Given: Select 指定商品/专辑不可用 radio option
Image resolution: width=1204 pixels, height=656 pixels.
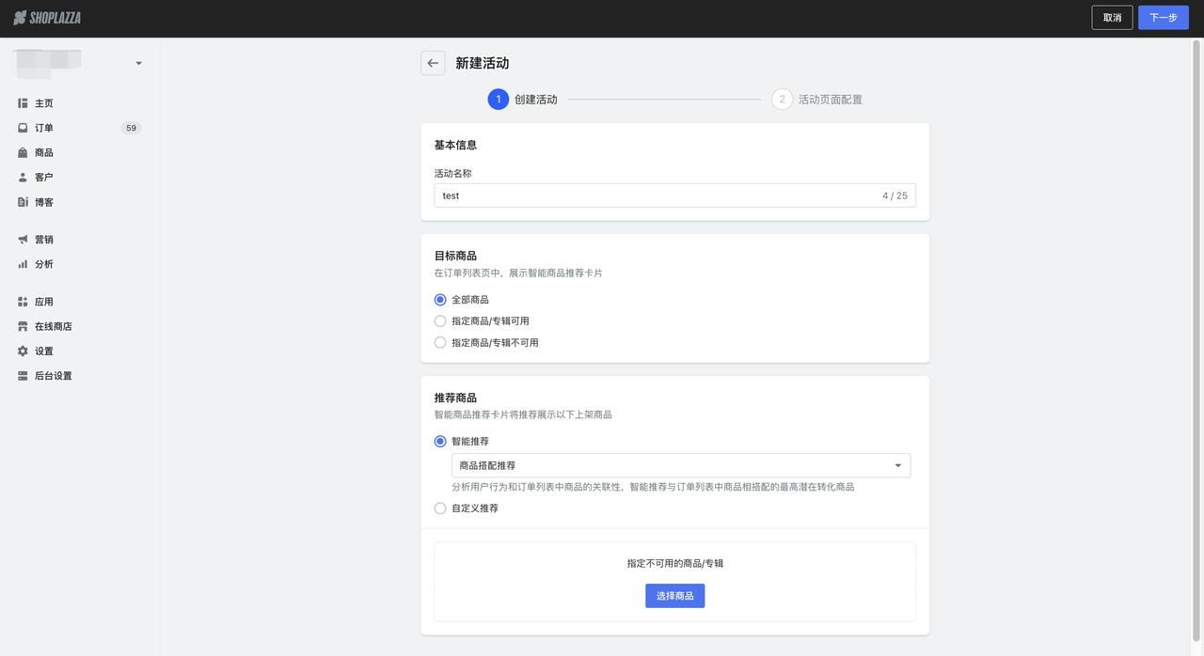Looking at the screenshot, I should tap(440, 343).
